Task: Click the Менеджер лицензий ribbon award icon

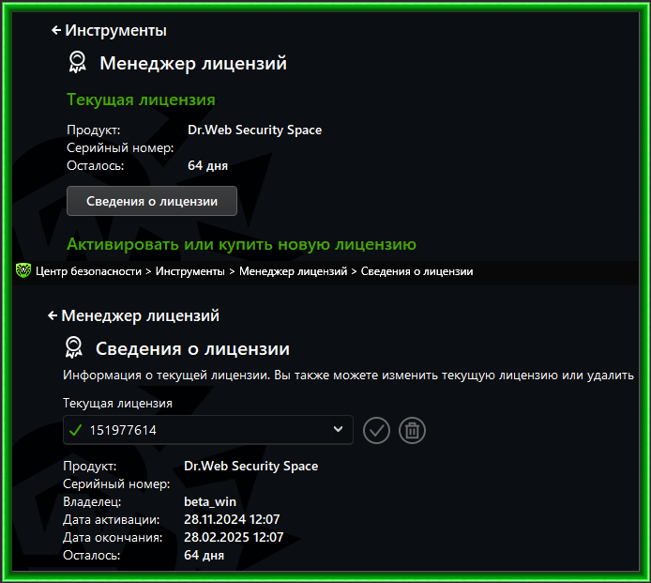Action: 77,63
